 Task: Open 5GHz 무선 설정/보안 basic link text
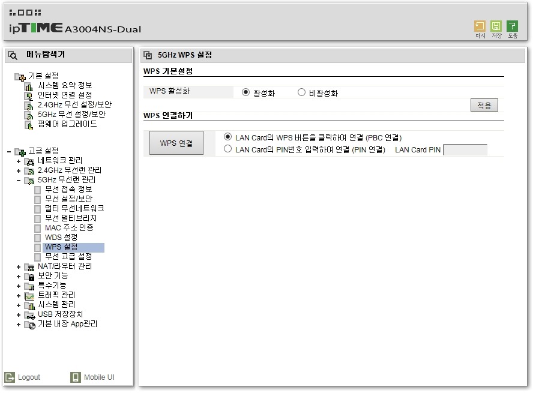click(71, 115)
